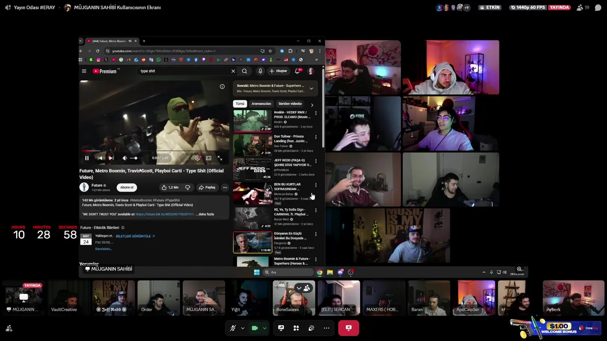Go to the YouTube Premium home logo
Screen dimensions: 607x341
[105, 71]
